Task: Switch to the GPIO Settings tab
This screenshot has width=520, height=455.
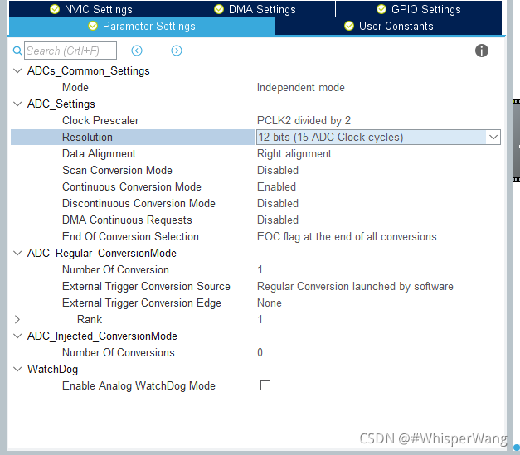Action: (x=419, y=9)
